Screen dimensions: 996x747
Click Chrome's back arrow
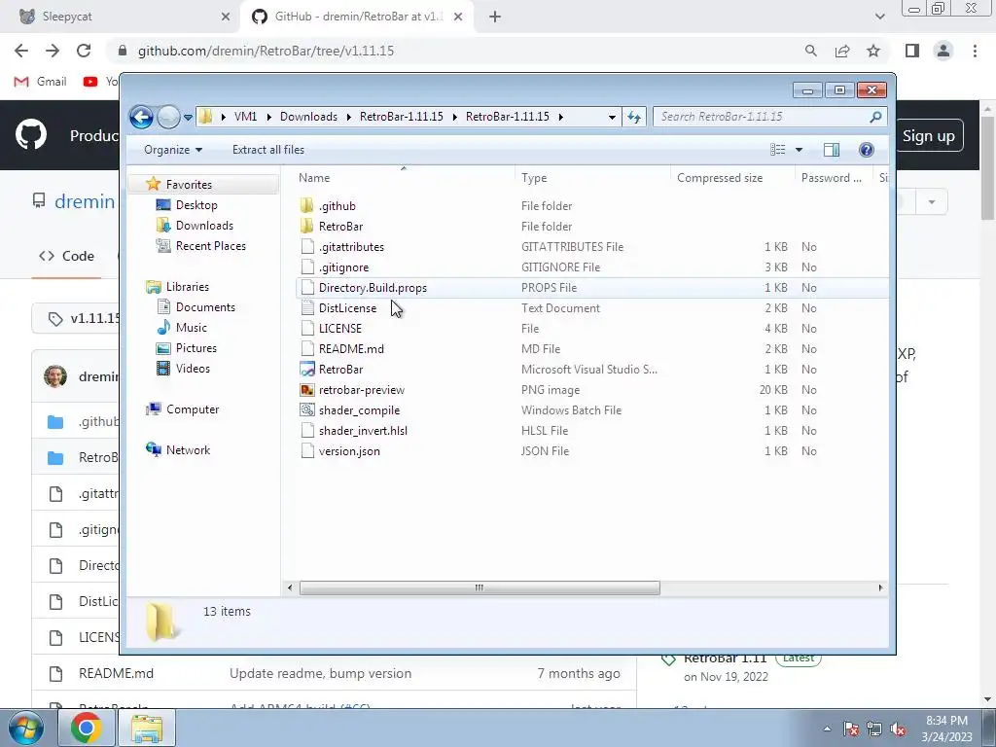click(x=21, y=51)
